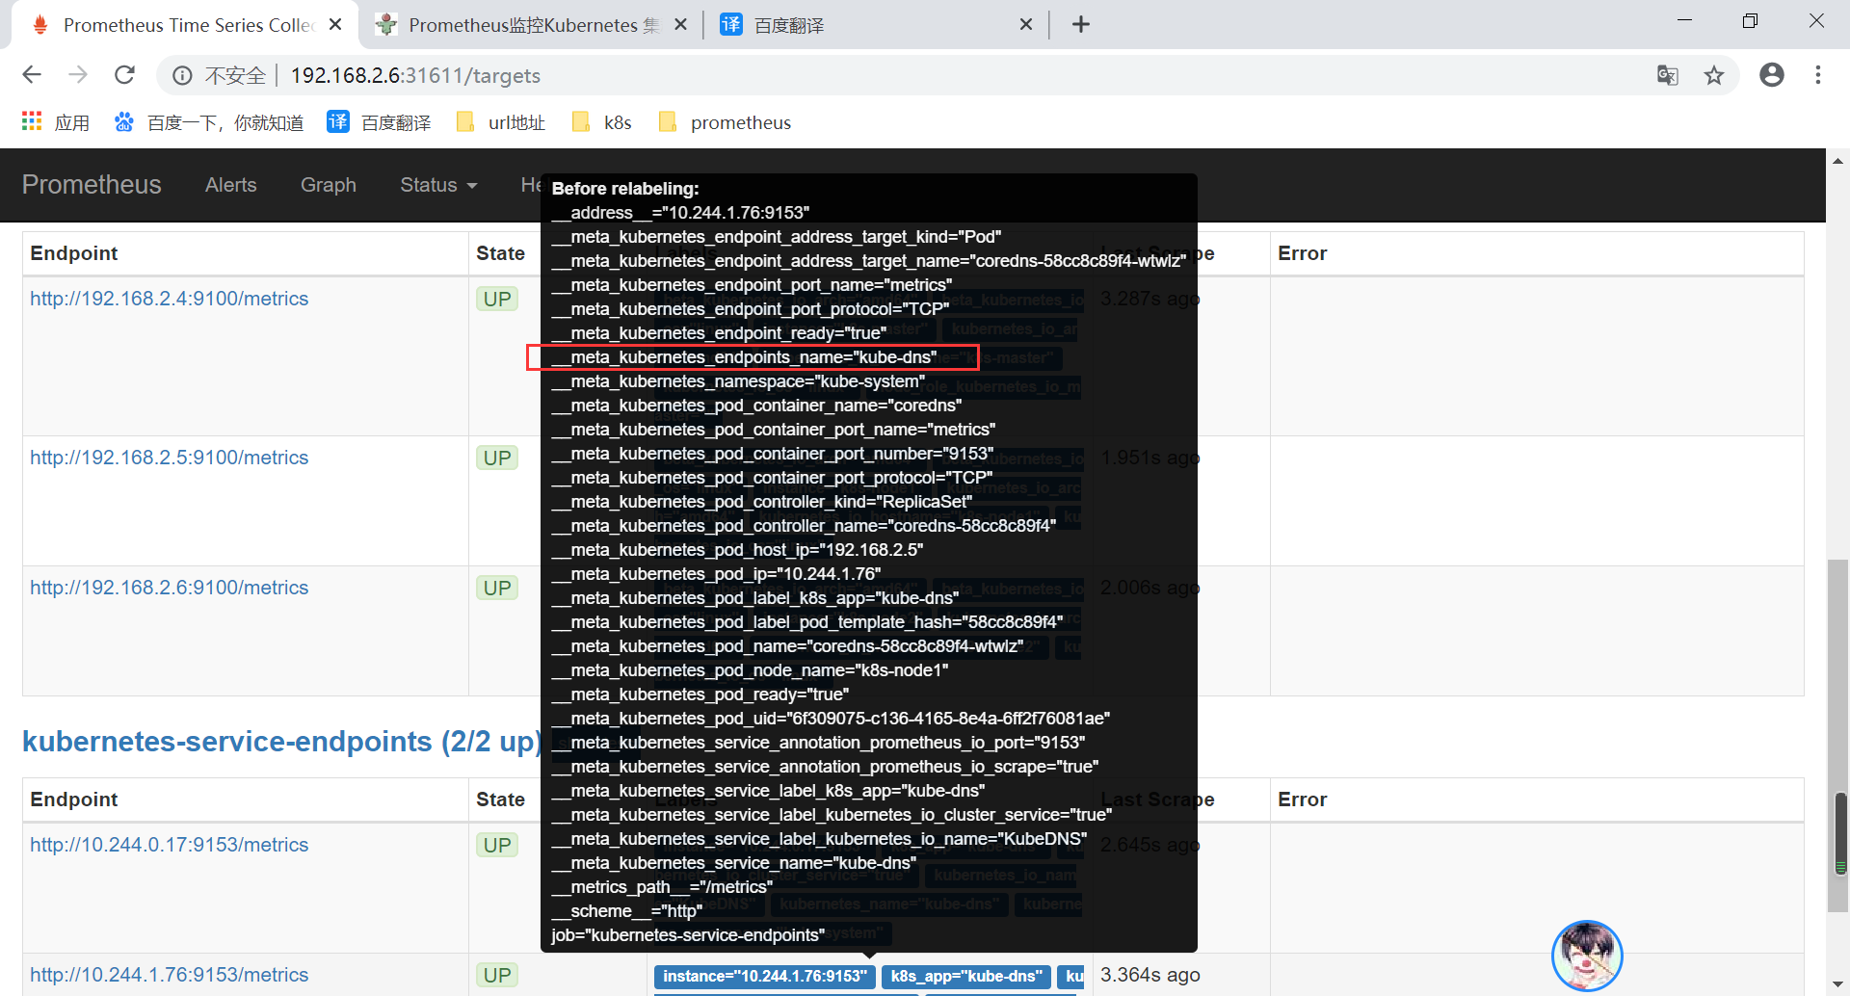Click the browser forward arrow
The width and height of the screenshot is (1850, 996).
pos(78,75)
